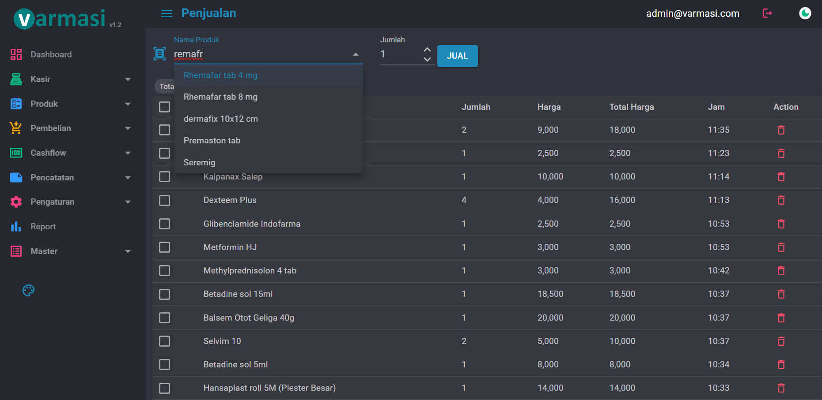Screen dimensions: 822x400
Task: Collapse the Nama Produk dropdown arrow
Action: click(x=356, y=54)
